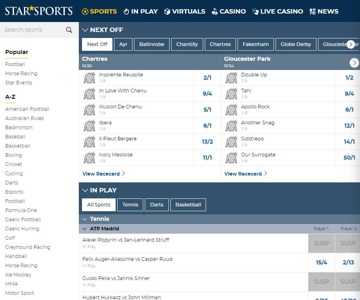
Task: Click the jockey silk icon for Our Surrogate
Action: pyautogui.click(x=232, y=158)
